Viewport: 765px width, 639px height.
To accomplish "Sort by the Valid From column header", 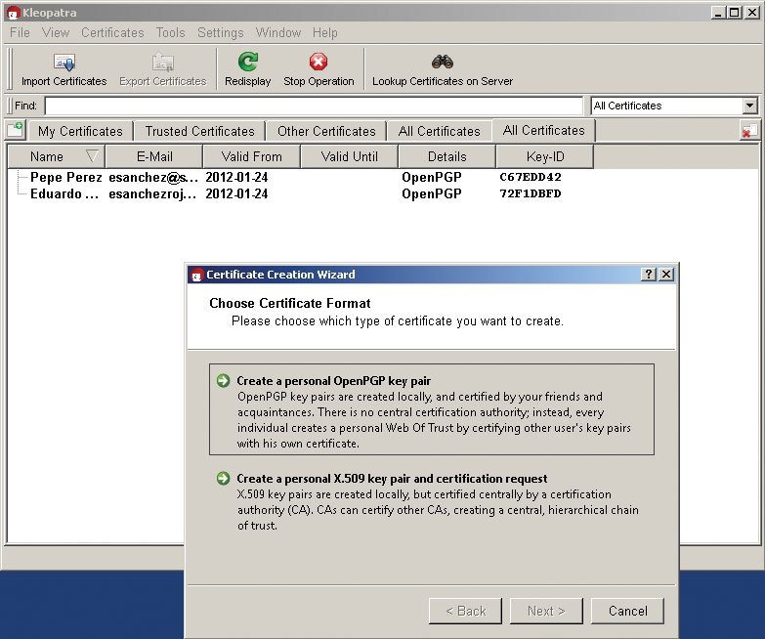I will tap(252, 156).
